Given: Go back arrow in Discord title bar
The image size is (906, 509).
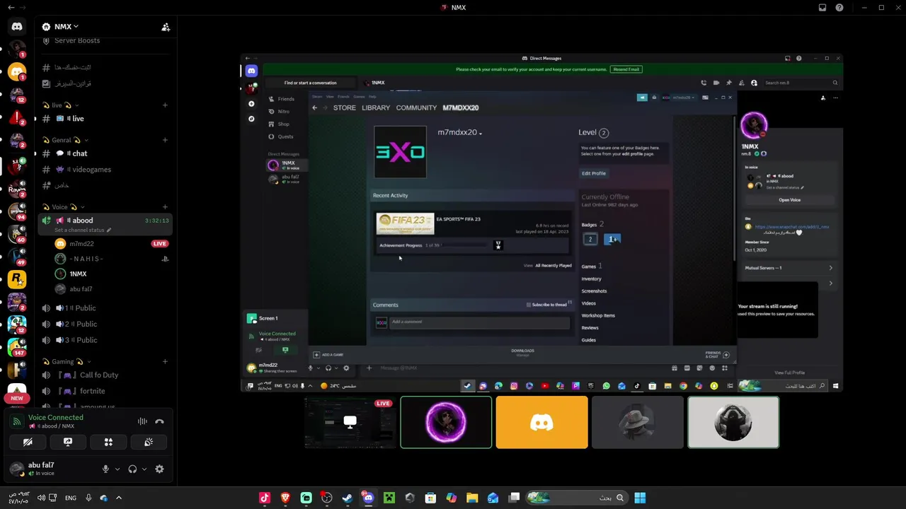Looking at the screenshot, I should pyautogui.click(x=11, y=8).
